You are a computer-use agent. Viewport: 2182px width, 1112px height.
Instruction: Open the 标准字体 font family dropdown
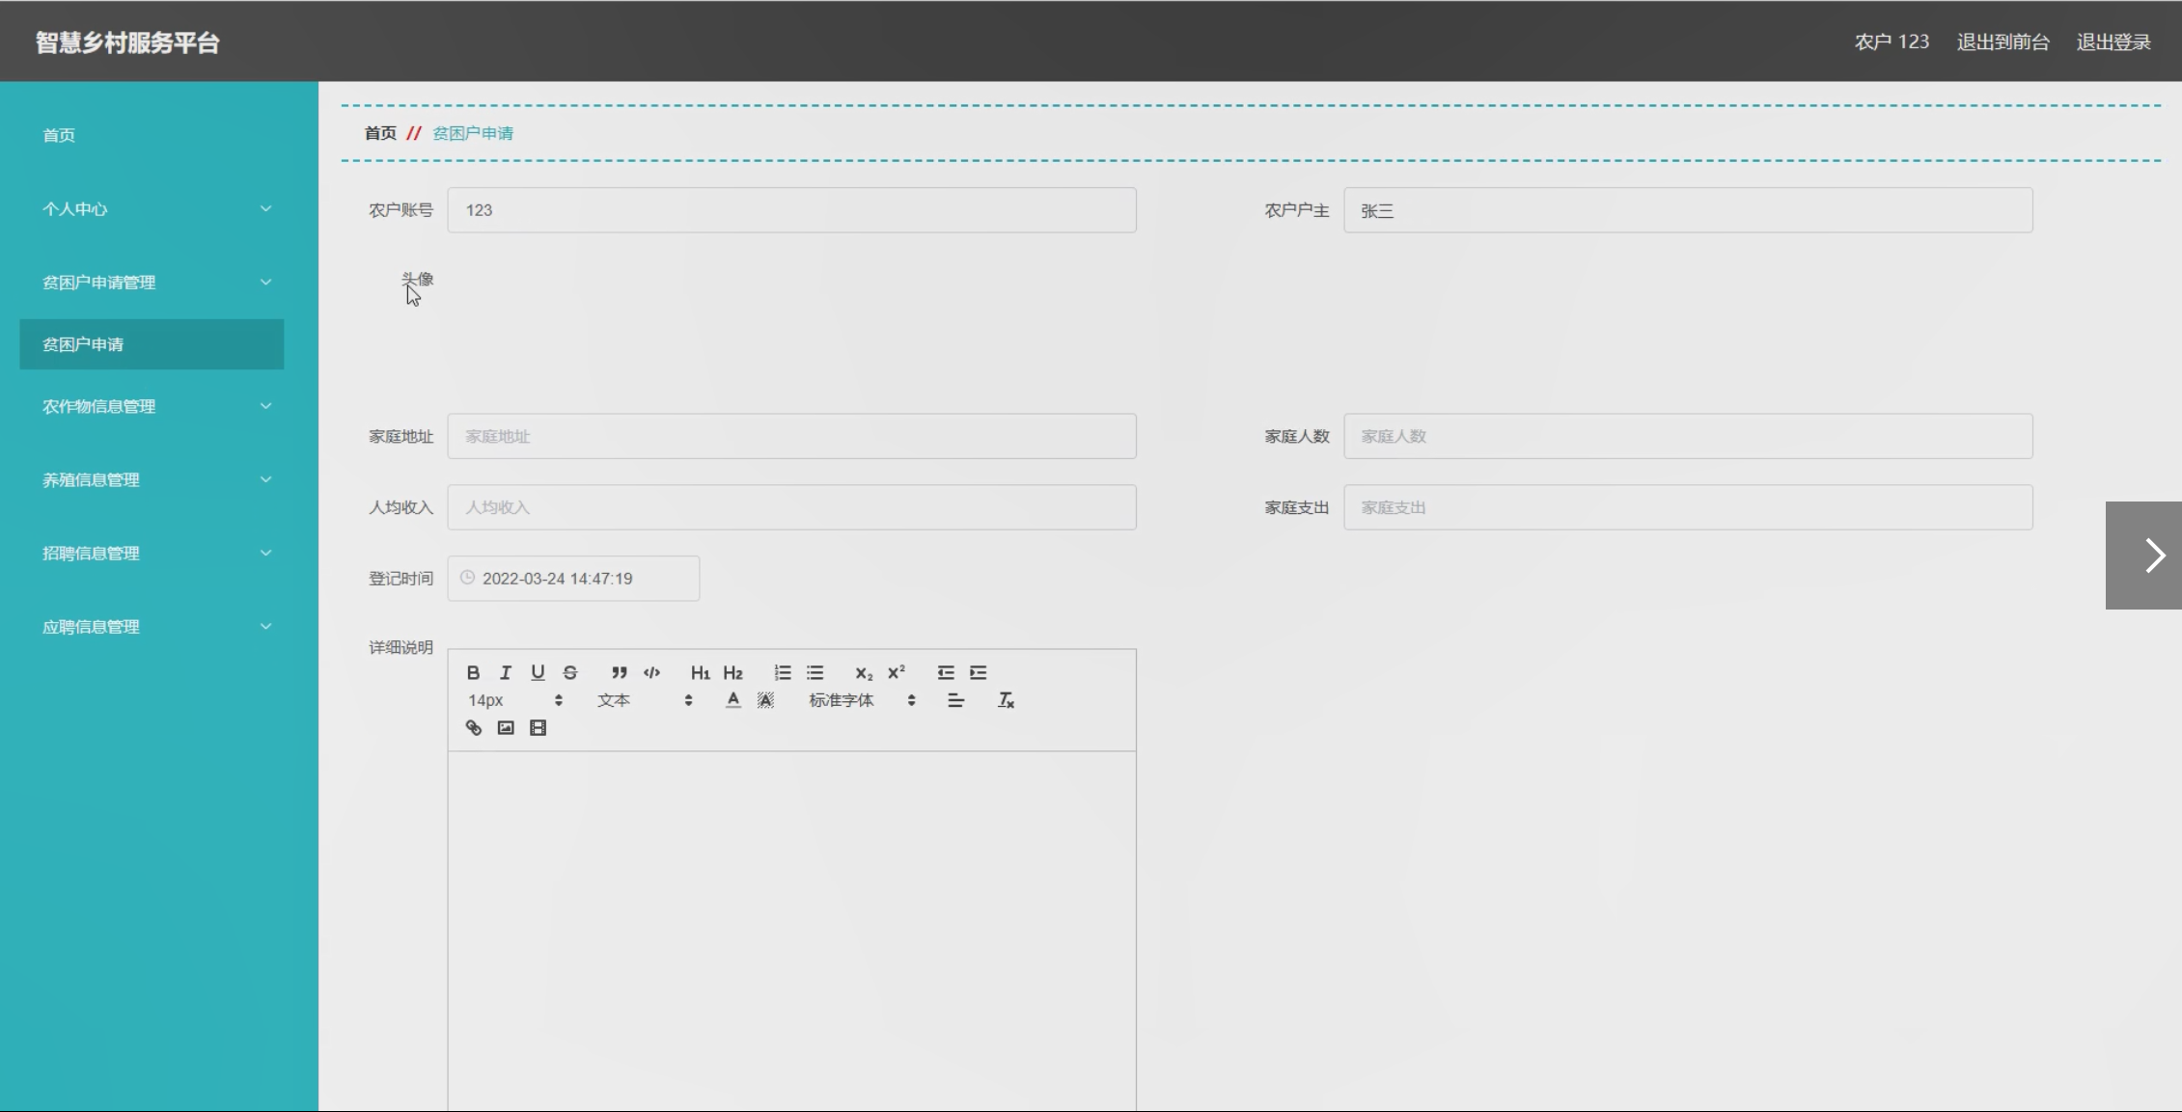pos(861,701)
